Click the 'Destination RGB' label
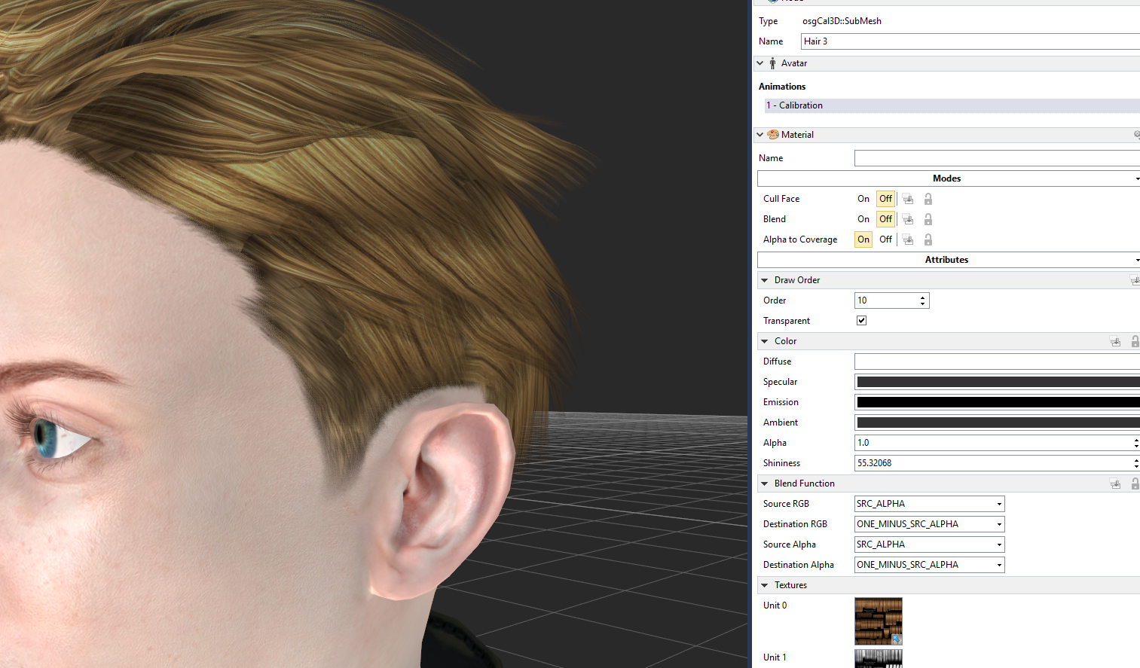This screenshot has height=668, width=1140. click(795, 524)
